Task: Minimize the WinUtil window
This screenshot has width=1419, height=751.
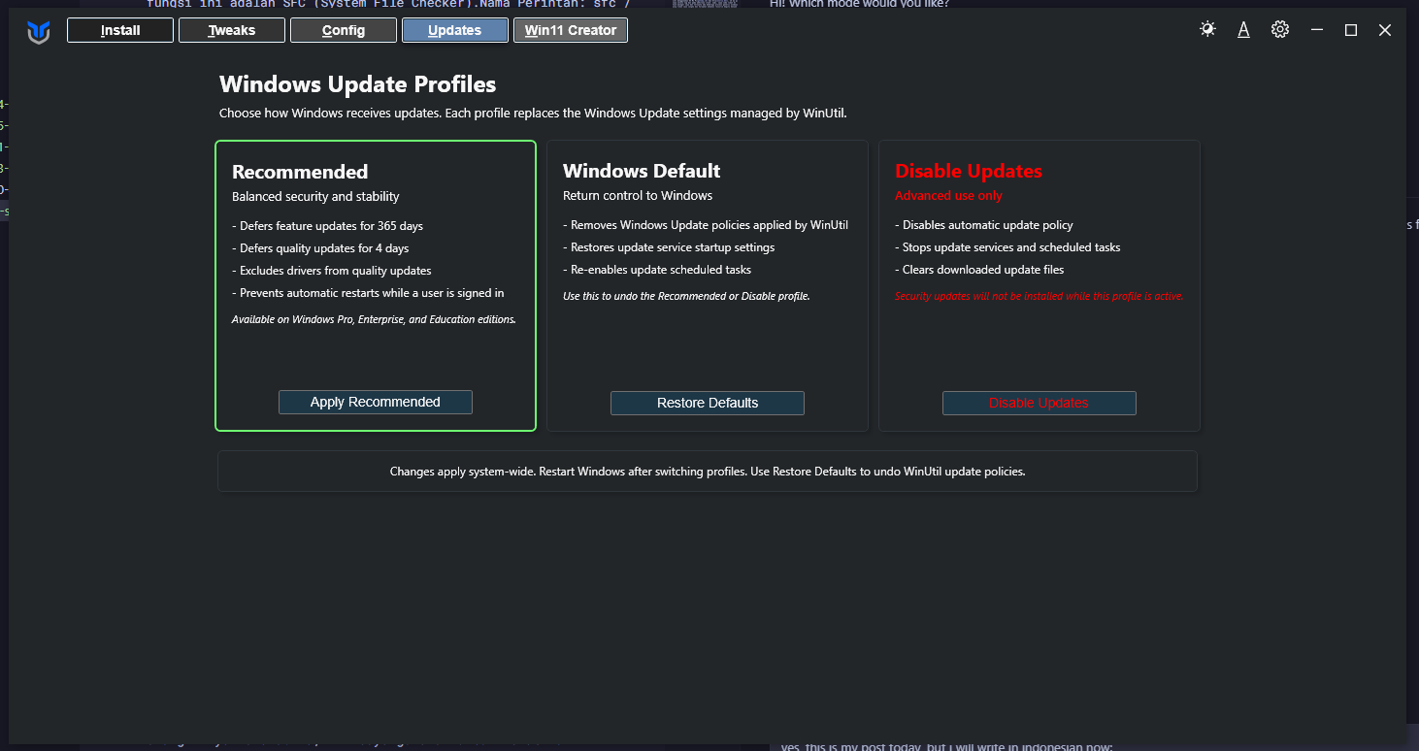Action: 1317,30
